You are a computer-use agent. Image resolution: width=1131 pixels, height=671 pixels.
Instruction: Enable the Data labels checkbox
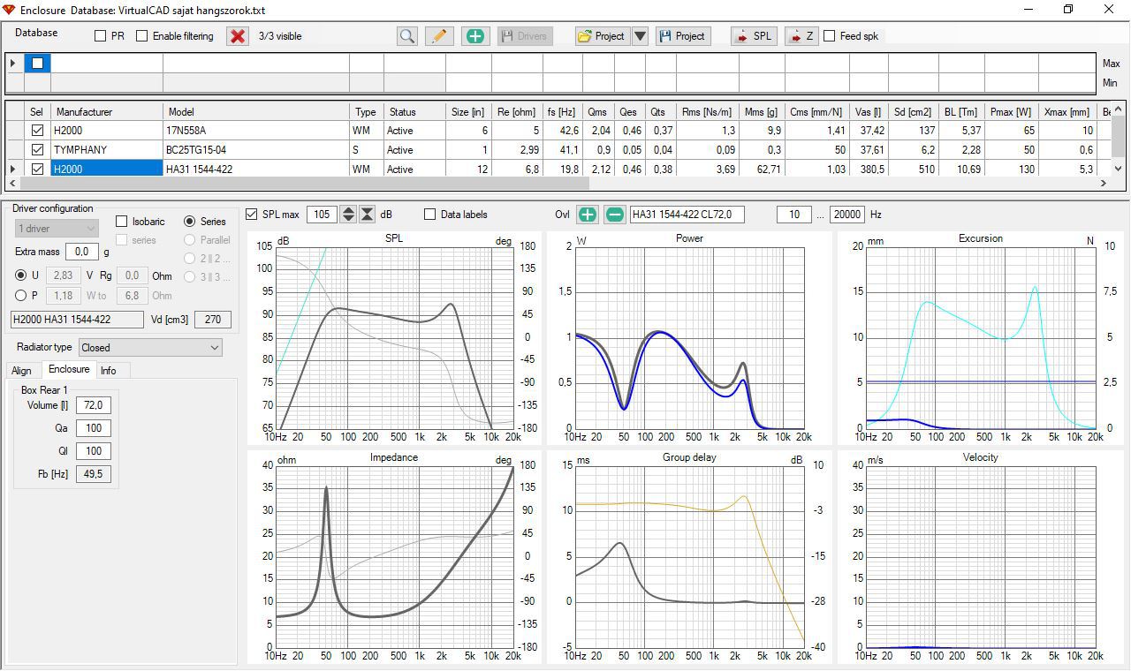pyautogui.click(x=430, y=215)
